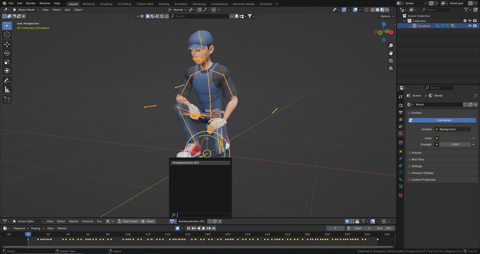Image resolution: width=480 pixels, height=254 pixels.
Task: Click the Stash button
Action: point(148,221)
